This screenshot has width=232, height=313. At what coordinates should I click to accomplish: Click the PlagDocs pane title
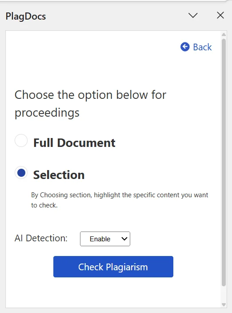pos(26,16)
